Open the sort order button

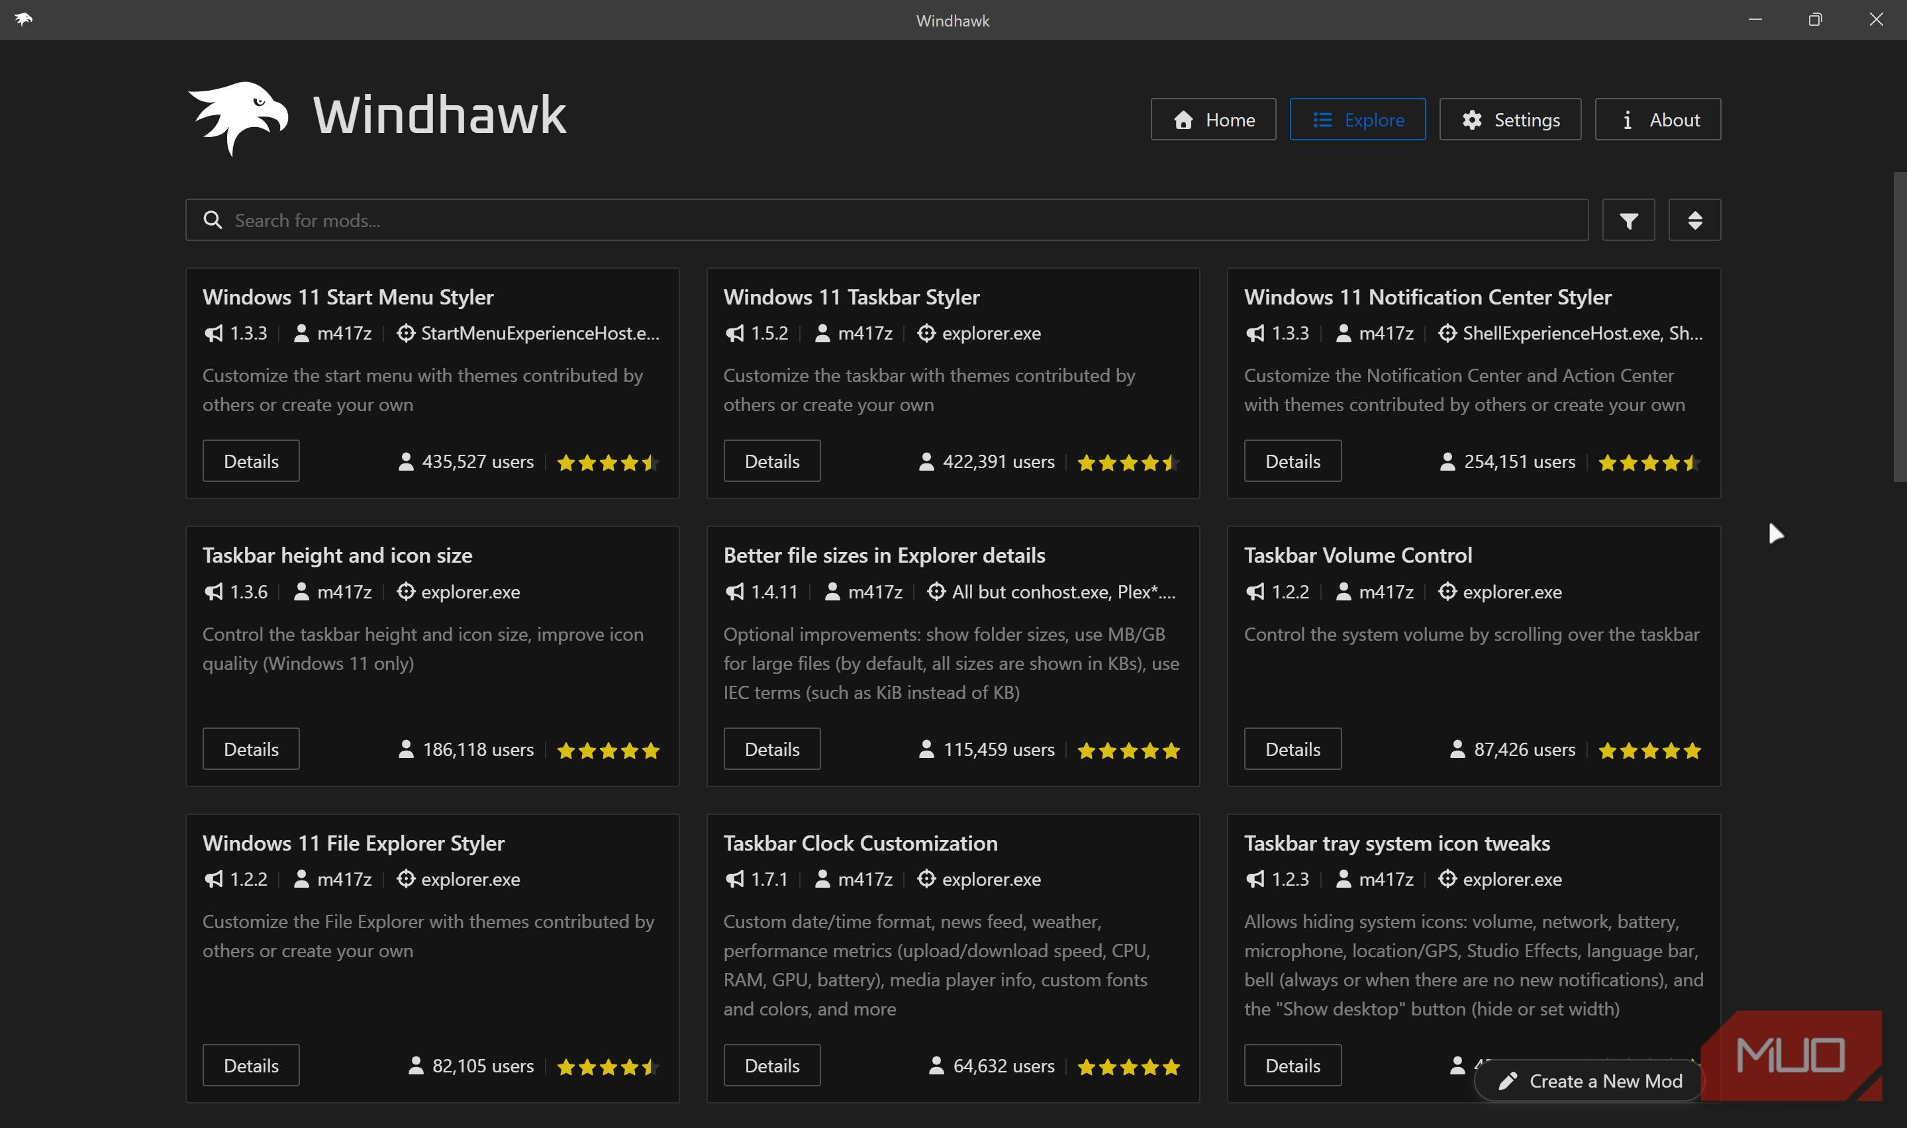pyautogui.click(x=1694, y=220)
